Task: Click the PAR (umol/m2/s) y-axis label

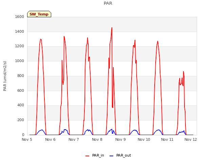Action: pyautogui.click(x=5, y=76)
